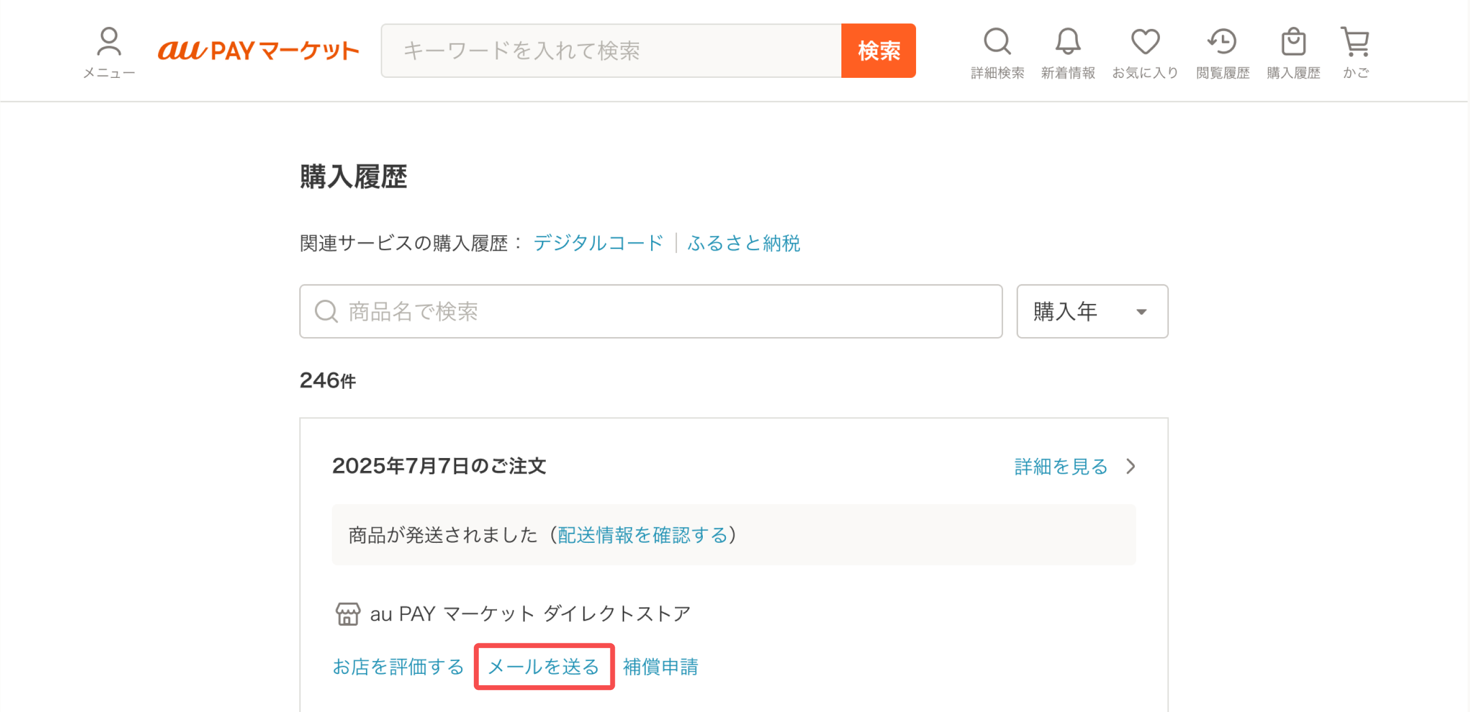Click the store icon next to ダイレクトストア
1470x712 pixels.
click(347, 613)
